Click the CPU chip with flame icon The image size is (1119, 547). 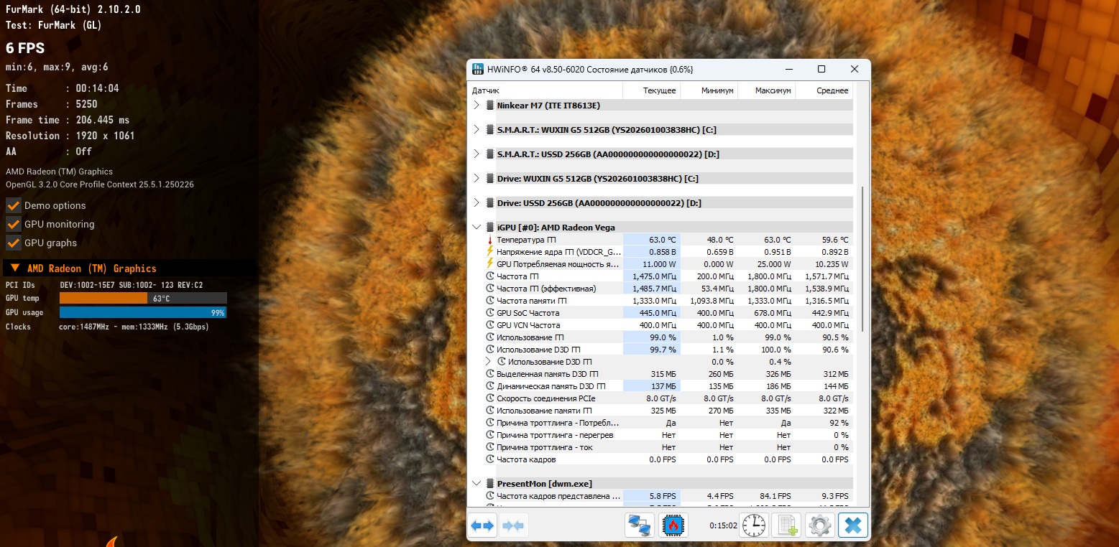[x=673, y=525]
